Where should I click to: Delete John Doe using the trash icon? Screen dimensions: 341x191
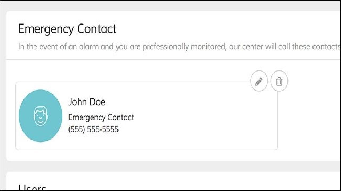pyautogui.click(x=279, y=81)
